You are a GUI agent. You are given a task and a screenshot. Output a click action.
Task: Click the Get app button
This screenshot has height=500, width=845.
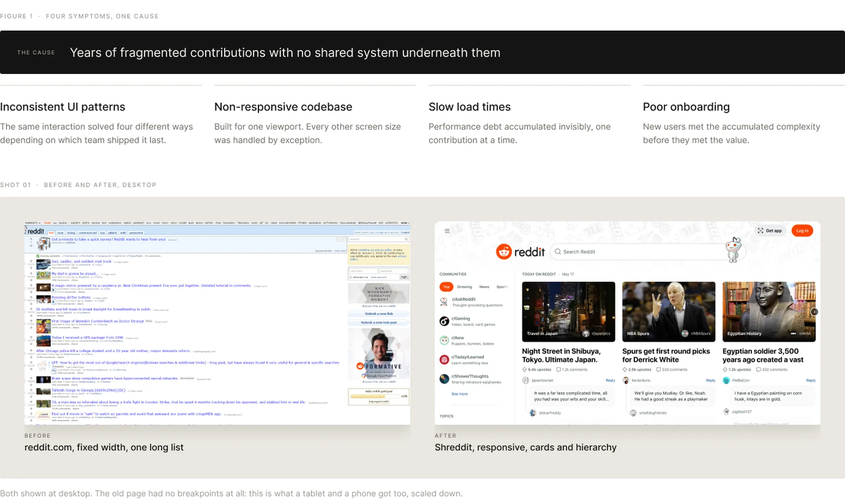(x=769, y=231)
